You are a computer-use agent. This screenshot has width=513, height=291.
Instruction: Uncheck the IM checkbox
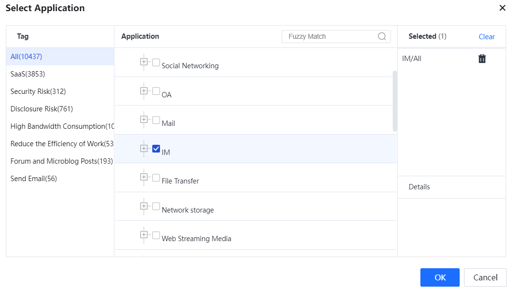click(156, 149)
